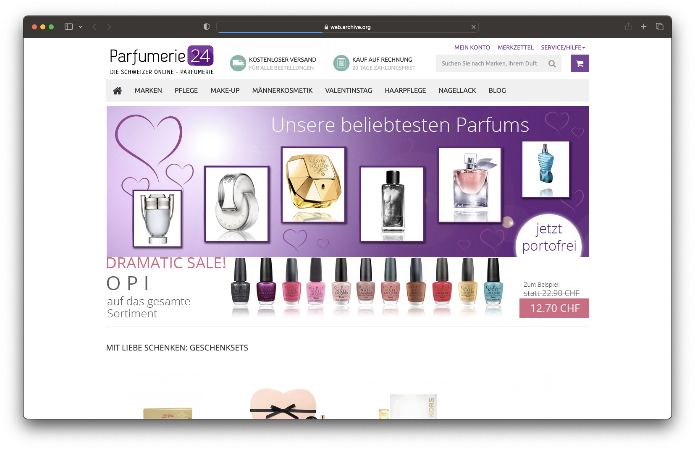Open the MAKE-UP menu
695x450 pixels.
point(225,91)
